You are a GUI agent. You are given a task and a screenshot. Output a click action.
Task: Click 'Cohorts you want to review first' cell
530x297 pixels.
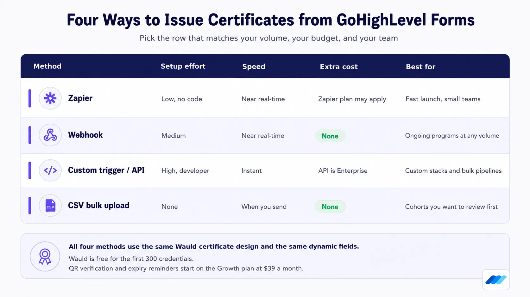click(451, 207)
